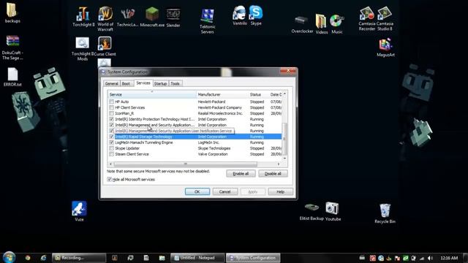Click the Cancel button
The width and height of the screenshot is (468, 263).
click(x=224, y=191)
